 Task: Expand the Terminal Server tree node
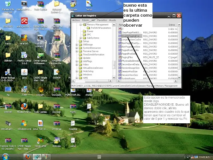point(77,51)
